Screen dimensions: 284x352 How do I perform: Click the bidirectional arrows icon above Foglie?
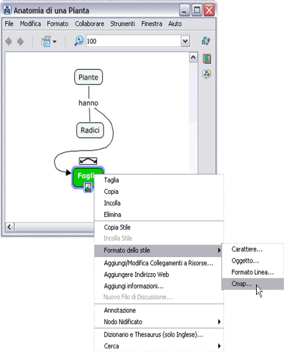88,161
